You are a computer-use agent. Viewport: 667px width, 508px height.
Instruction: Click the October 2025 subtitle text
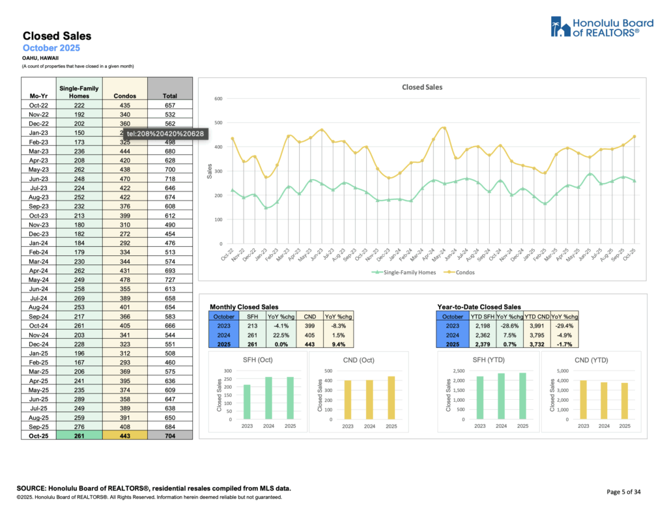tap(51, 48)
